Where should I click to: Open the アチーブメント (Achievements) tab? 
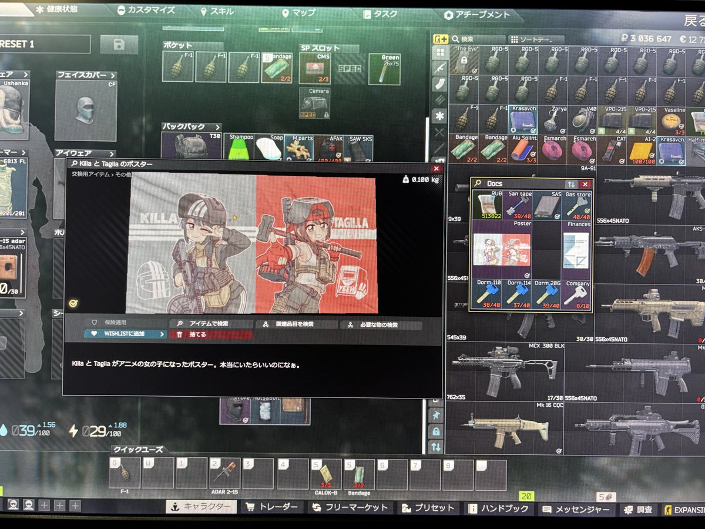[477, 14]
